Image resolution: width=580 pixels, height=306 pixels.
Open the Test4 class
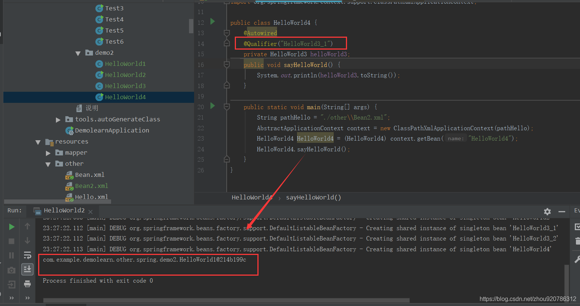pos(114,19)
